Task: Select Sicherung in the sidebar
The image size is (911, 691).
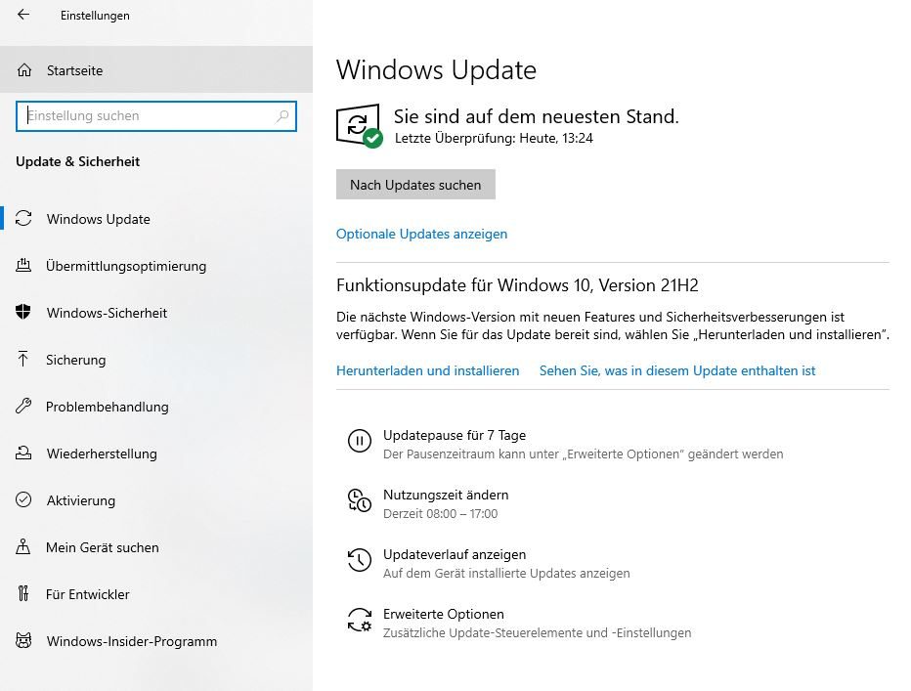Action: (x=156, y=360)
